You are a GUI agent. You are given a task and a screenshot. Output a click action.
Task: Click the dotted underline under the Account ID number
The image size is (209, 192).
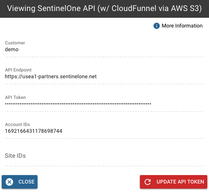point(104,138)
